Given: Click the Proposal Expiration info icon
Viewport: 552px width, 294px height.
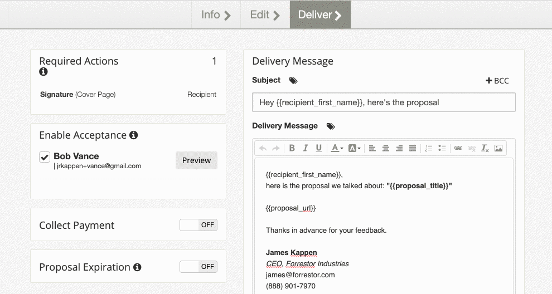Looking at the screenshot, I should (137, 267).
